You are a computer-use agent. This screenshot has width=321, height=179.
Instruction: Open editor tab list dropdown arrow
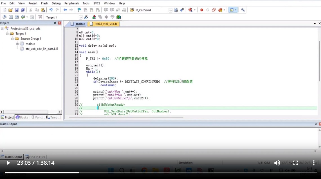[x=315, y=24]
